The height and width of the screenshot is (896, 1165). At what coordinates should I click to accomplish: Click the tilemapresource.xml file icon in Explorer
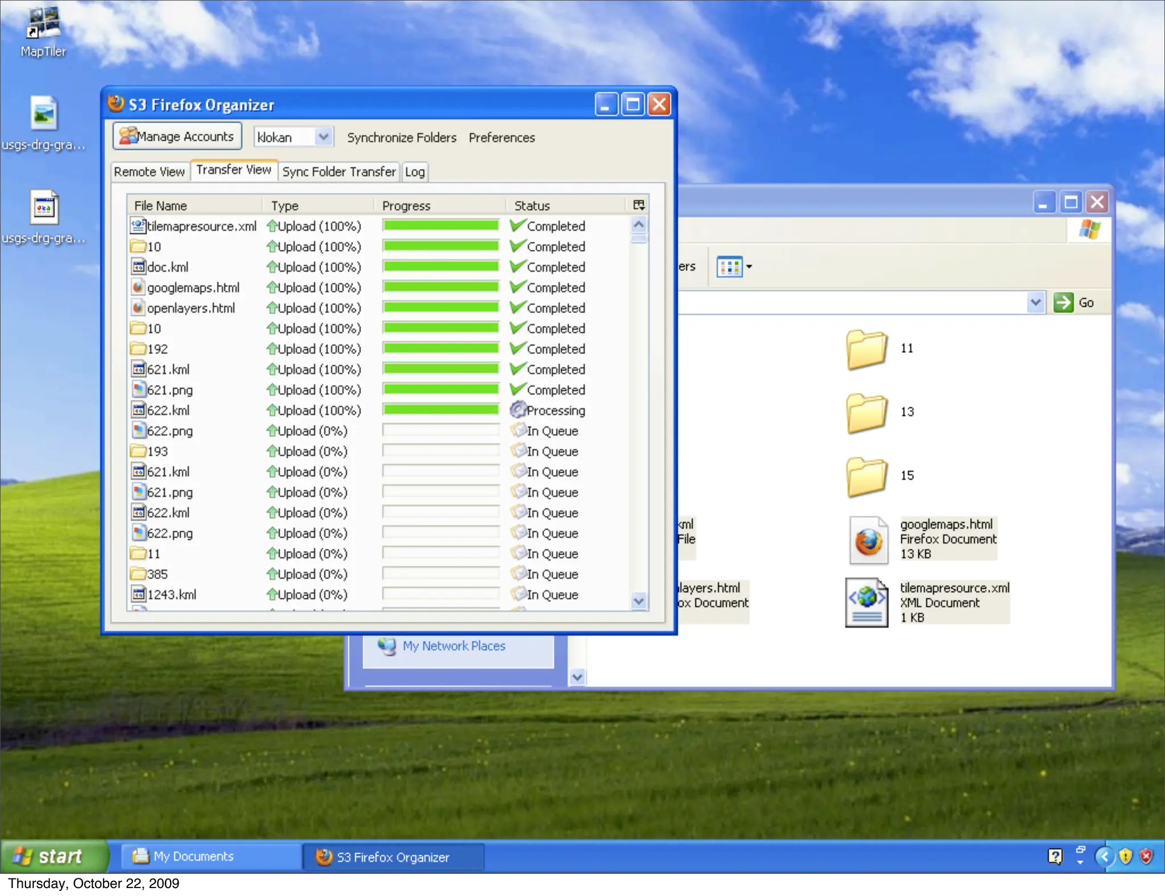(866, 603)
